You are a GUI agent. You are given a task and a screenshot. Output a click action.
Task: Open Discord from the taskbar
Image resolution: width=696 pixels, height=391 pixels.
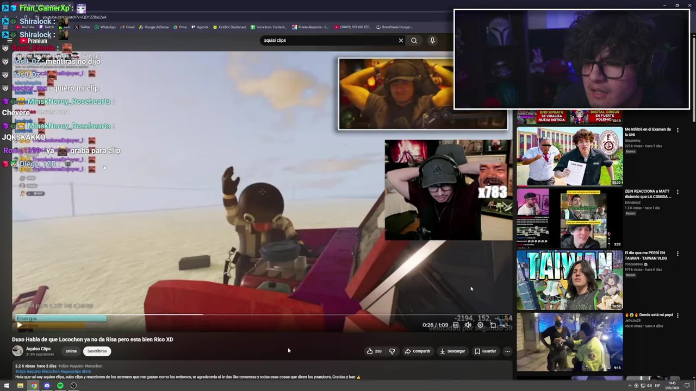click(47, 386)
